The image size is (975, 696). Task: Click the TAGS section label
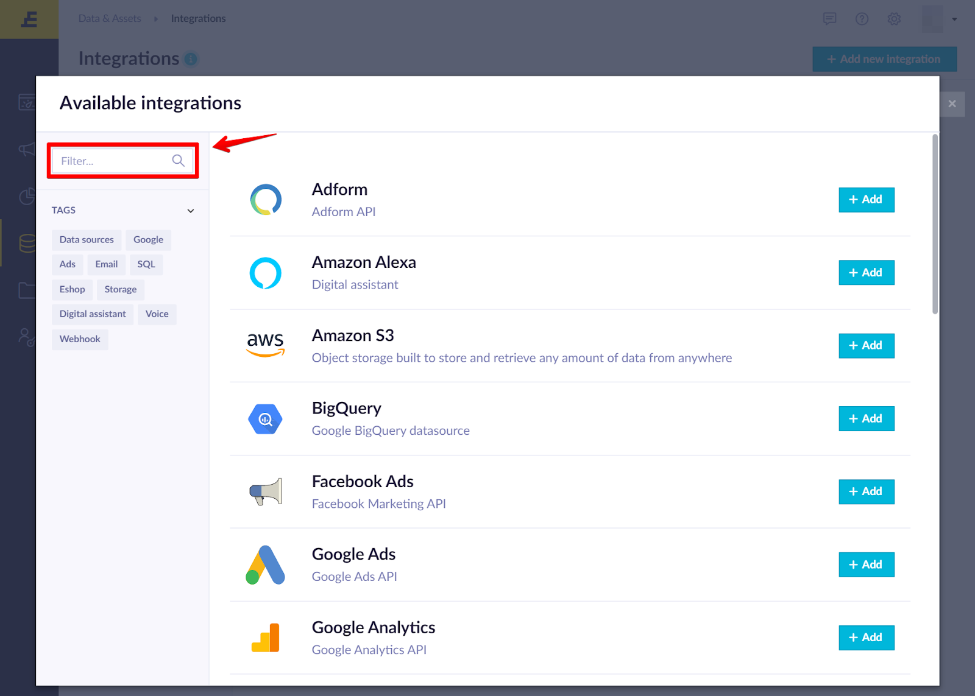click(x=63, y=210)
